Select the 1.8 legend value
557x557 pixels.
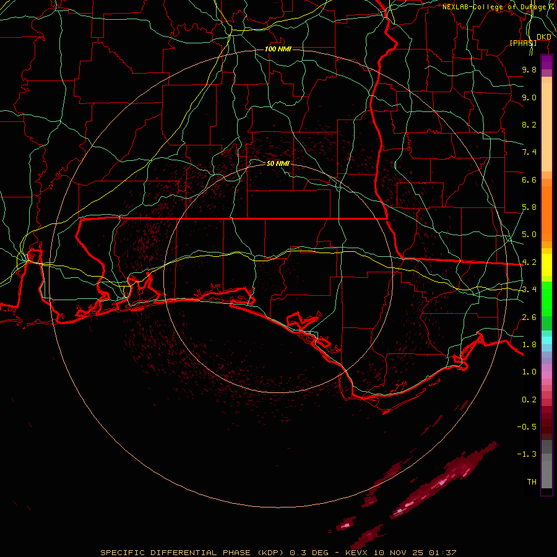click(529, 345)
